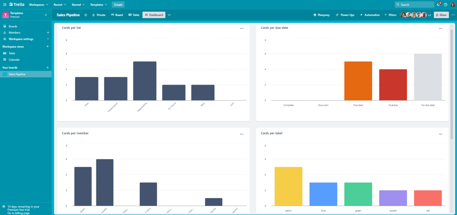457x215 pixels.
Task: Click the Trello logo home icon
Action: coord(17,5)
